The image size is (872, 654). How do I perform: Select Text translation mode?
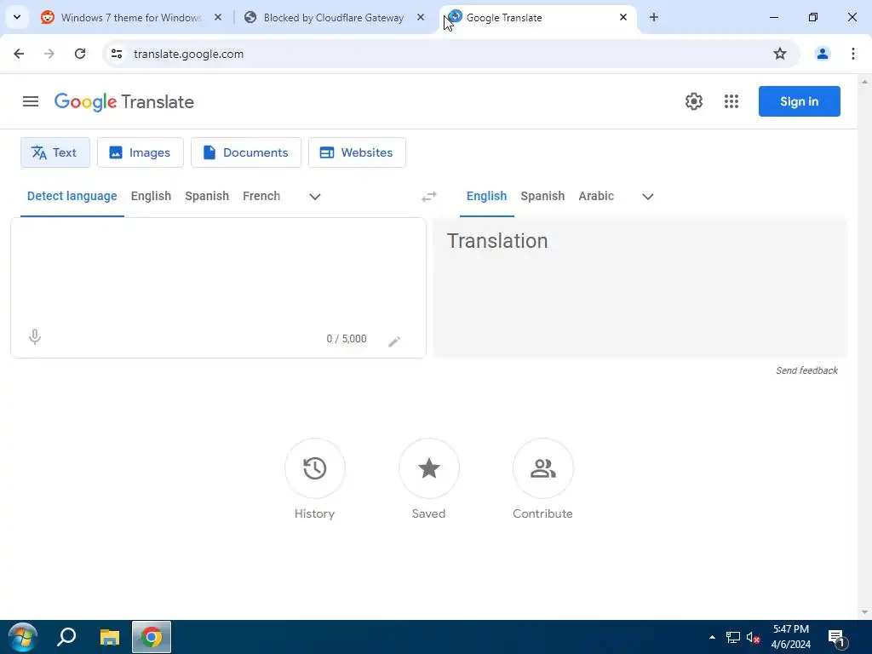(x=55, y=152)
